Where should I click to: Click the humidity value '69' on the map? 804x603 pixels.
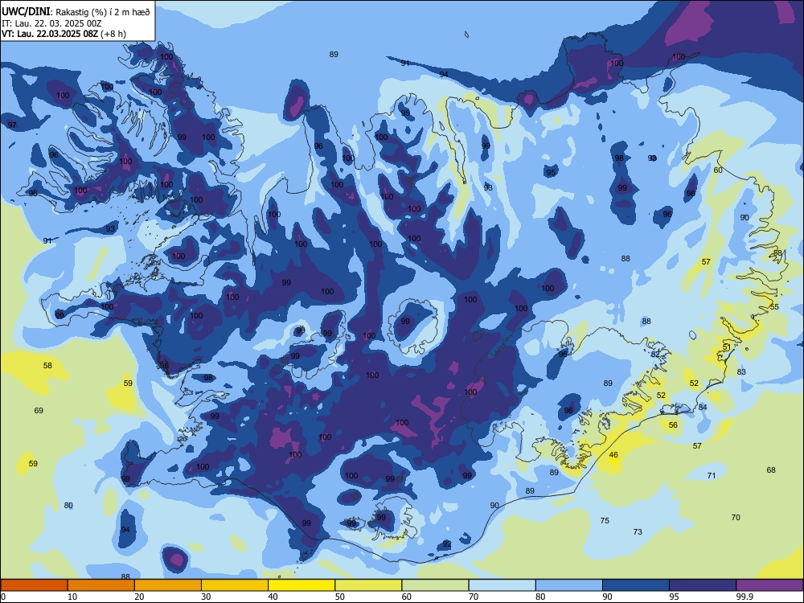click(x=39, y=410)
